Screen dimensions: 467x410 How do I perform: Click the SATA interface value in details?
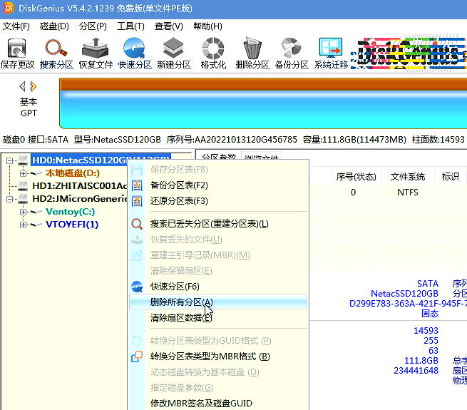(428, 284)
